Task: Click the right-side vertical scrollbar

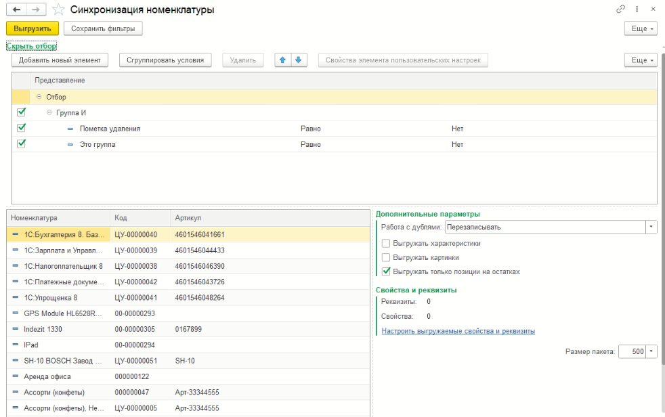Action: (662, 203)
